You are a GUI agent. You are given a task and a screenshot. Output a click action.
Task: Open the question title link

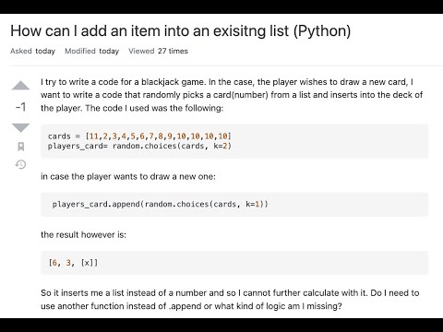(x=181, y=31)
